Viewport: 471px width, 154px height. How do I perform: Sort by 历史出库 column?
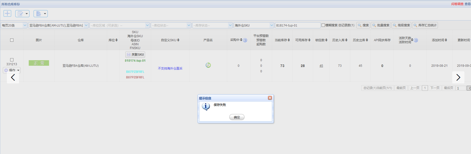(361, 40)
